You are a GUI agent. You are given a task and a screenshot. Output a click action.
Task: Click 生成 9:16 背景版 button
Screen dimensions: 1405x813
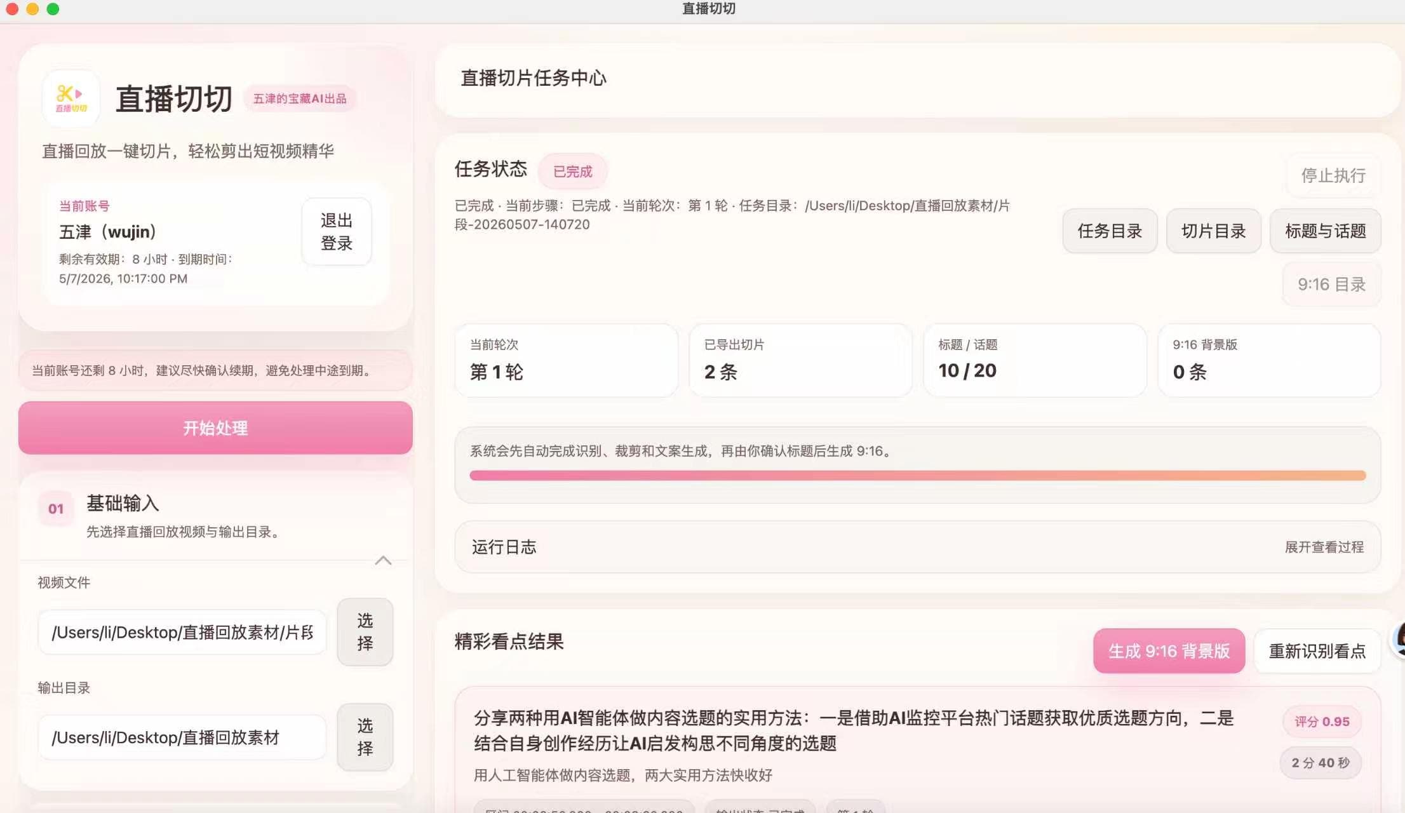[1169, 651]
